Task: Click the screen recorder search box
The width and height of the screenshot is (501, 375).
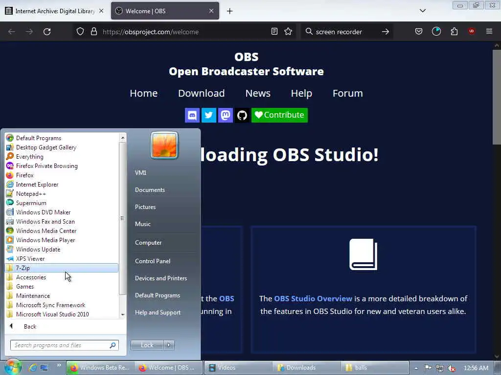Action: click(x=347, y=32)
